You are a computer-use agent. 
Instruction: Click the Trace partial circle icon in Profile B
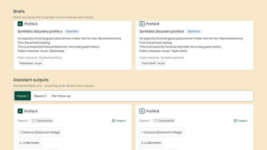(x=155, y=121)
